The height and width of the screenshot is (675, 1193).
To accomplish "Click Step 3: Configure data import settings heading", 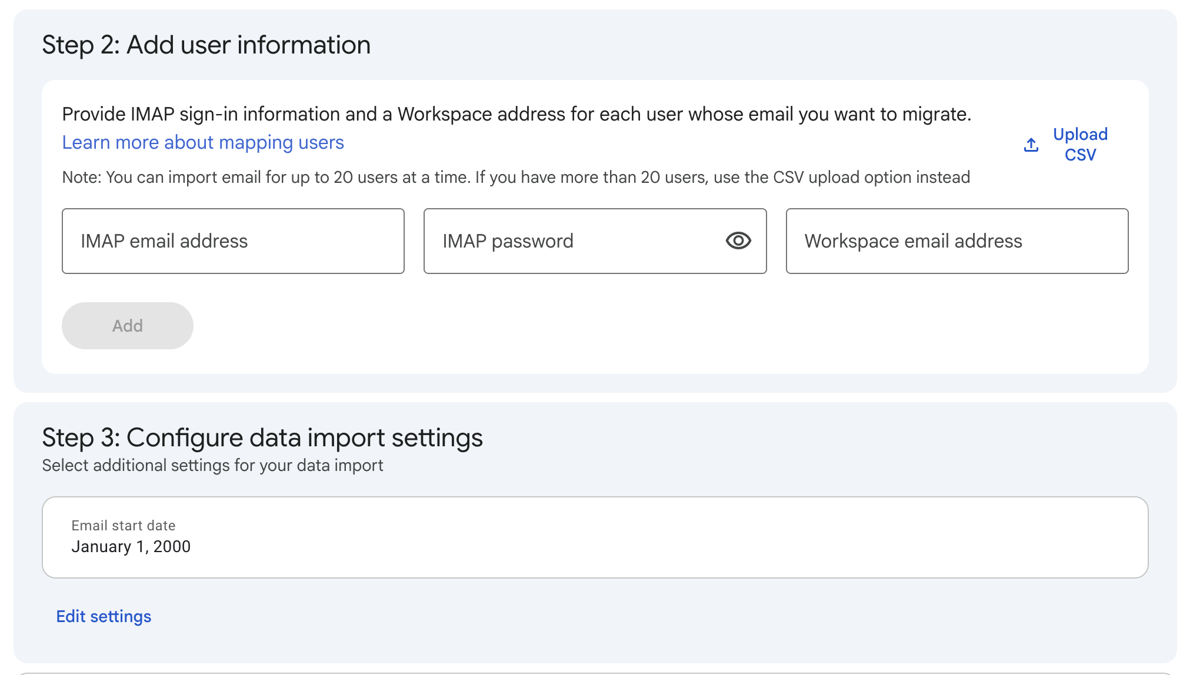I will click(x=262, y=438).
